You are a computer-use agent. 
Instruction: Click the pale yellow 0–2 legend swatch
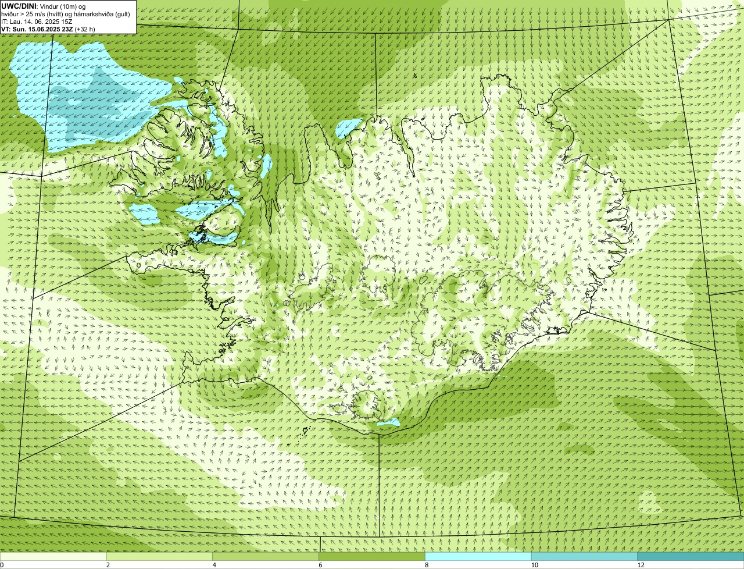coord(53,557)
